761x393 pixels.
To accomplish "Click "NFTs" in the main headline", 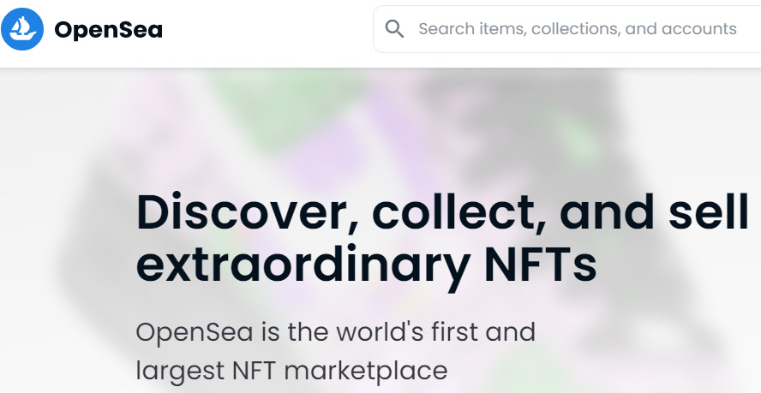I will pyautogui.click(x=534, y=265).
